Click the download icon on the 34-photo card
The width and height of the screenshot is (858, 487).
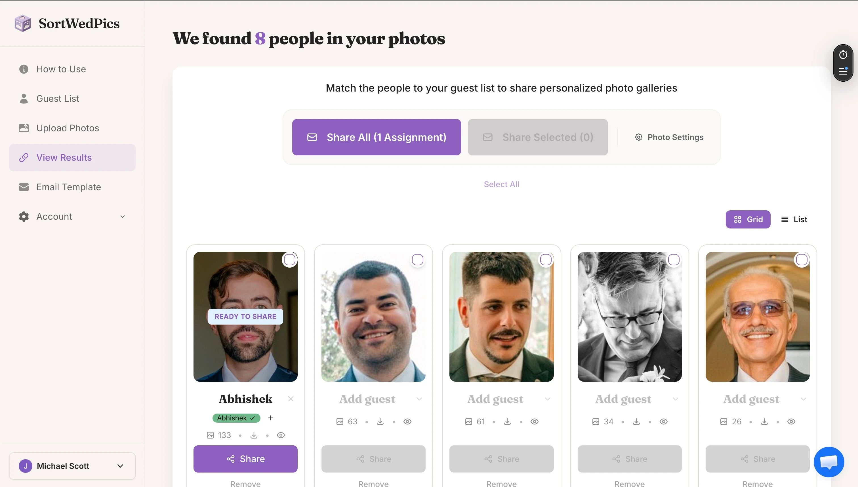pos(636,422)
